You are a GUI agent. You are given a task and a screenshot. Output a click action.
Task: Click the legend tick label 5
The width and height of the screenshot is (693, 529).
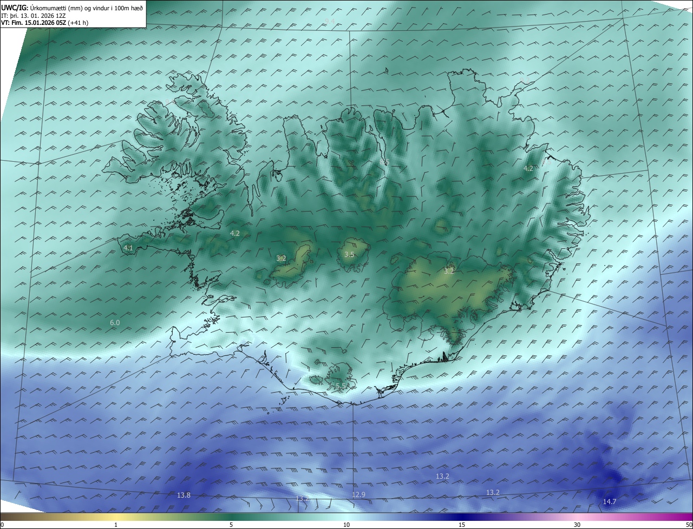(231, 525)
